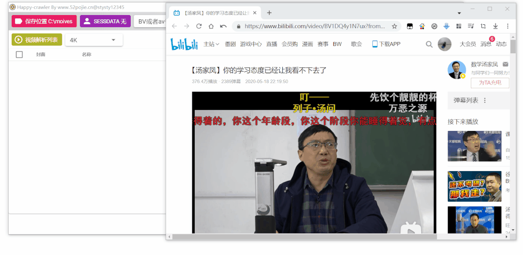Click the 视频解析列表 parse button

[37, 40]
